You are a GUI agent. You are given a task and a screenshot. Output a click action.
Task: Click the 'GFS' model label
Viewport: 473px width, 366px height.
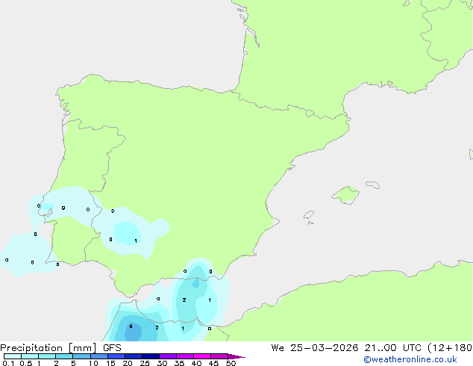[x=112, y=348]
